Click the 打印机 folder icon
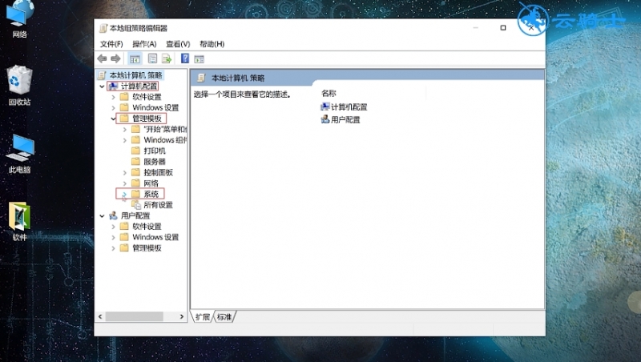The height and width of the screenshot is (362, 641). (x=135, y=151)
